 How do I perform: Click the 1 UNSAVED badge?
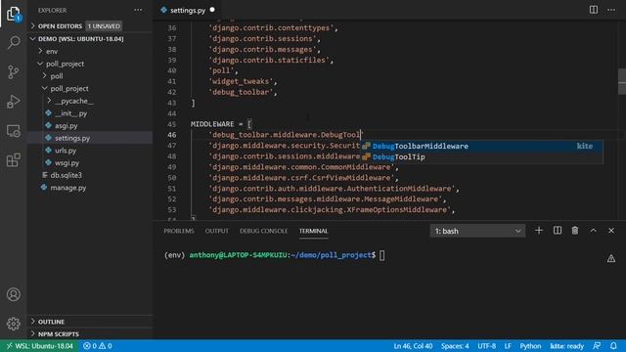[x=104, y=26]
